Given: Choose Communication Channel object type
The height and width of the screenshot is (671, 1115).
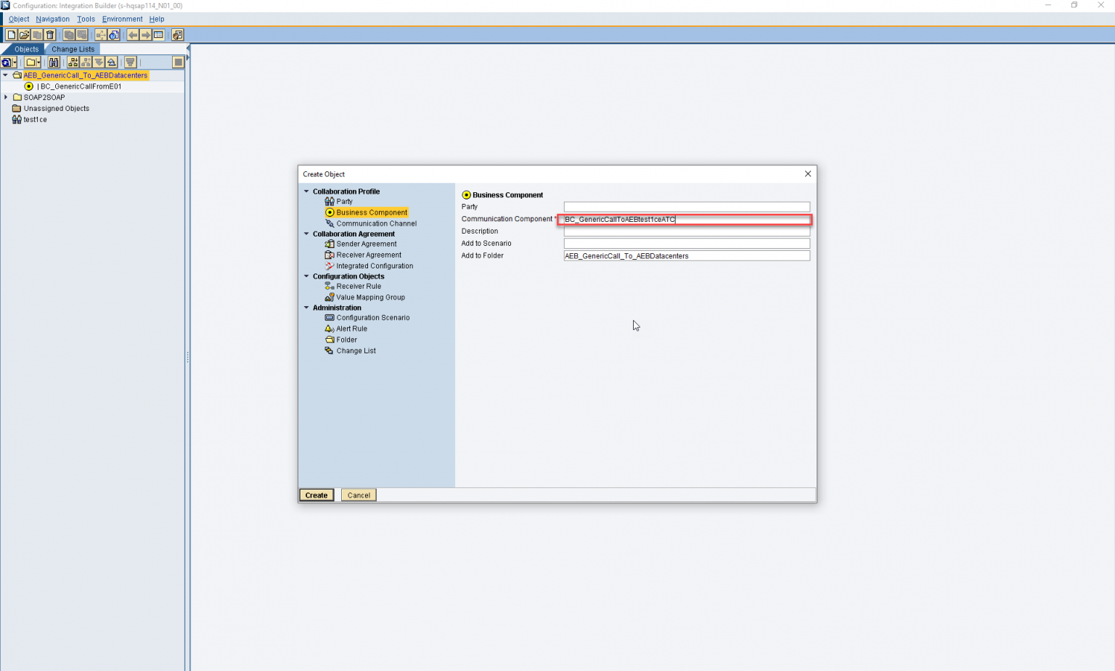Looking at the screenshot, I should point(376,223).
